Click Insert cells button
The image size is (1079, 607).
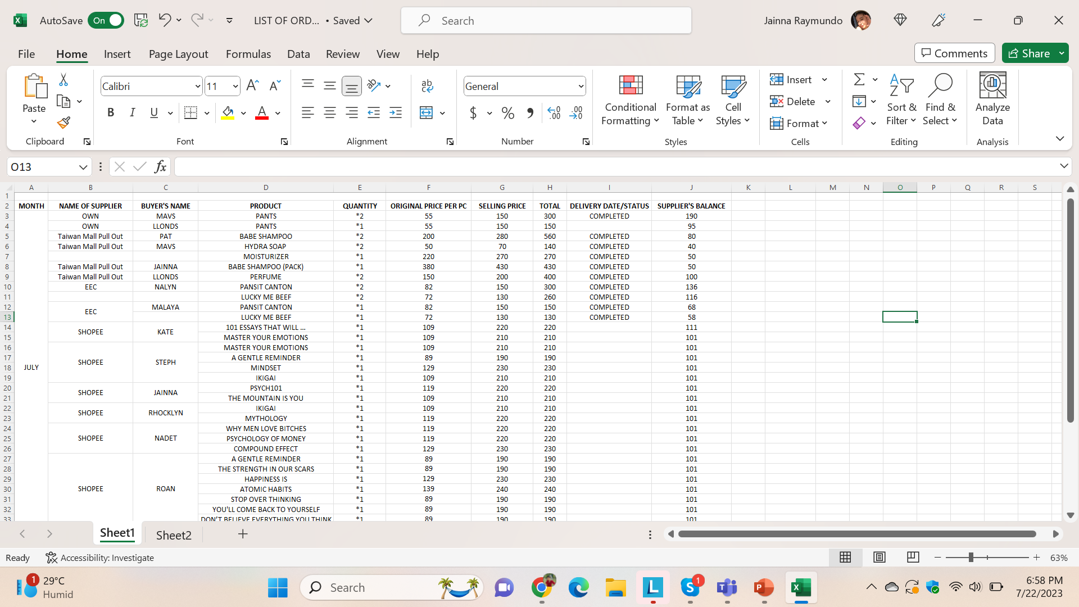tap(791, 79)
